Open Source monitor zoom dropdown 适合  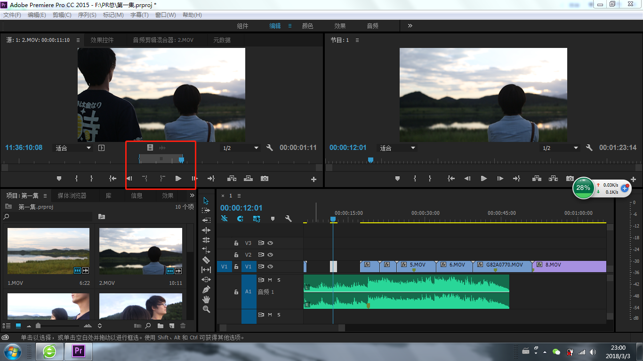[x=73, y=148]
